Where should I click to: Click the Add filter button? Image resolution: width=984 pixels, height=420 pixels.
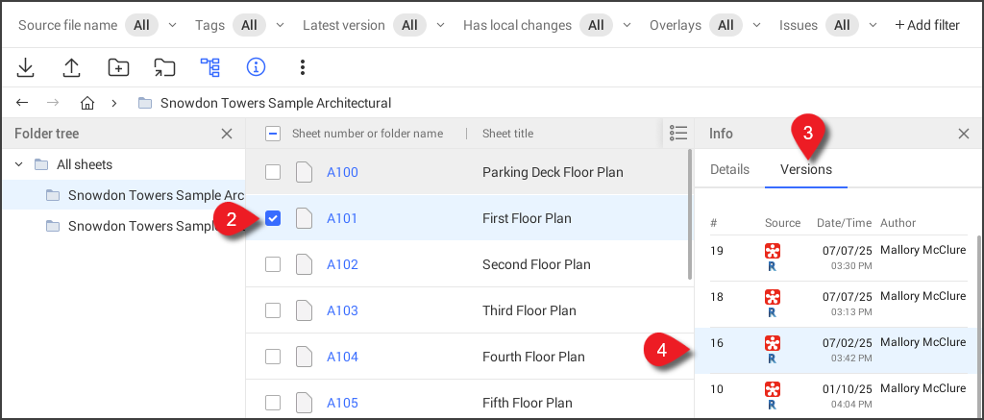click(927, 25)
